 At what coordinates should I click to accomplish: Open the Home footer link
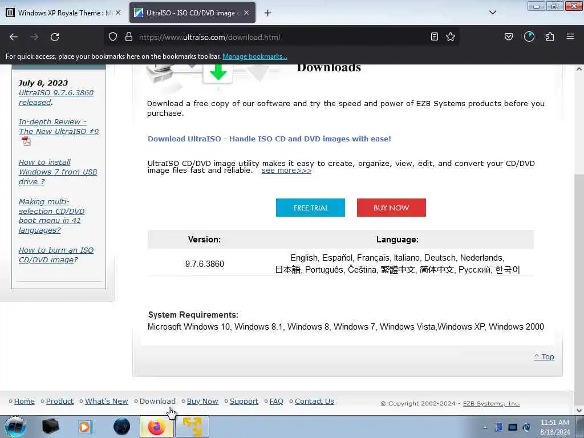tap(24, 401)
